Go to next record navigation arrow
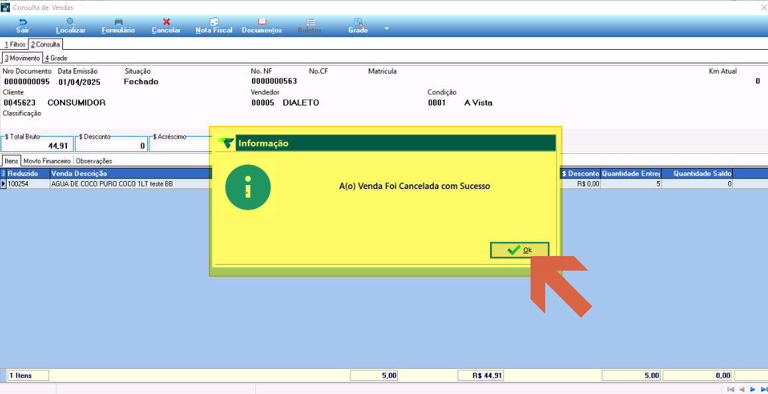The width and height of the screenshot is (768, 394). tap(754, 389)
